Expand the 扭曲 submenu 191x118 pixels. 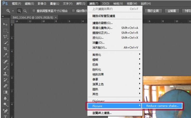point(115,64)
